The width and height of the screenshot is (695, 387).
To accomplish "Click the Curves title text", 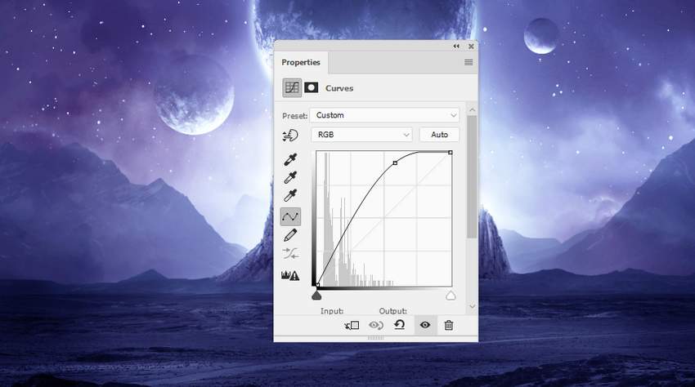I will (339, 88).
